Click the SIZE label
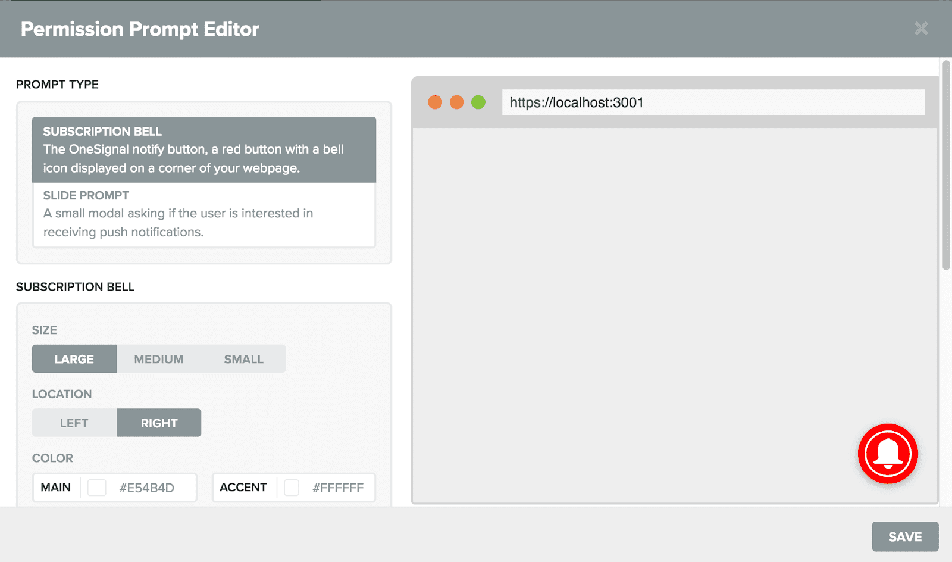952x562 pixels. [45, 330]
